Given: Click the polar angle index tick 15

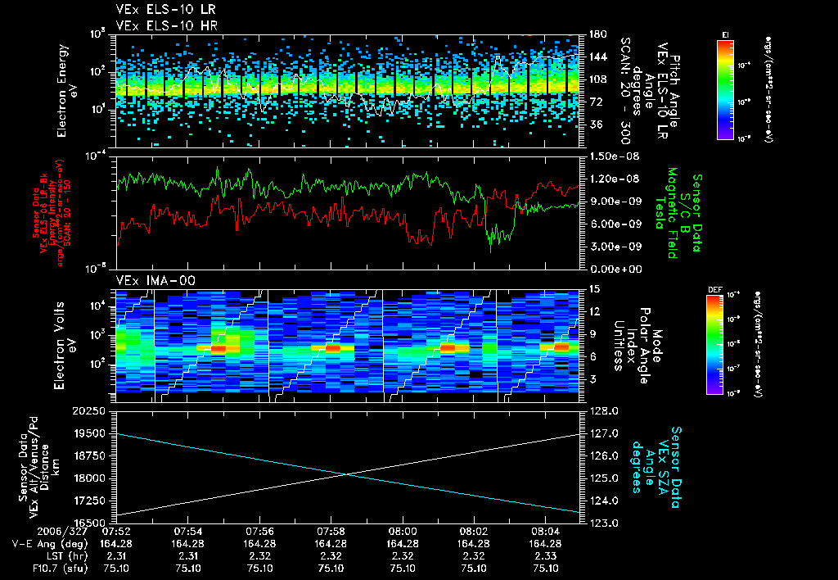Looking at the screenshot, I should pos(594,289).
